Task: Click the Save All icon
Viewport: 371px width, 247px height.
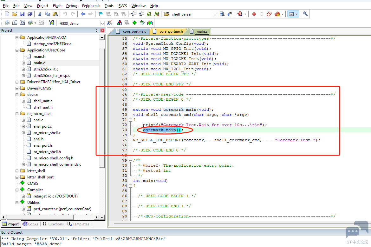Action: [29, 14]
